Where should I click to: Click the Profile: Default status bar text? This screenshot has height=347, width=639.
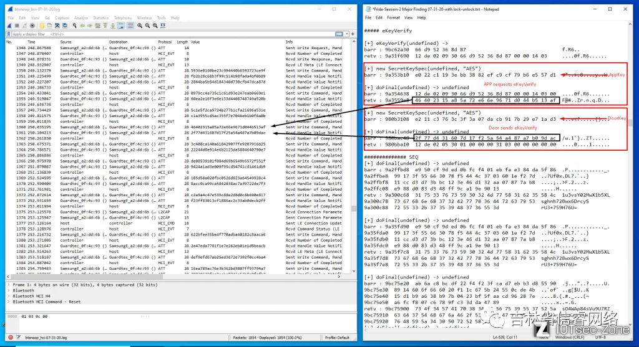pyautogui.click(x=339, y=338)
